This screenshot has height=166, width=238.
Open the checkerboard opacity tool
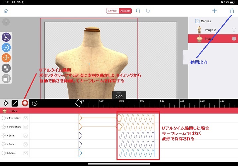tap(6, 68)
